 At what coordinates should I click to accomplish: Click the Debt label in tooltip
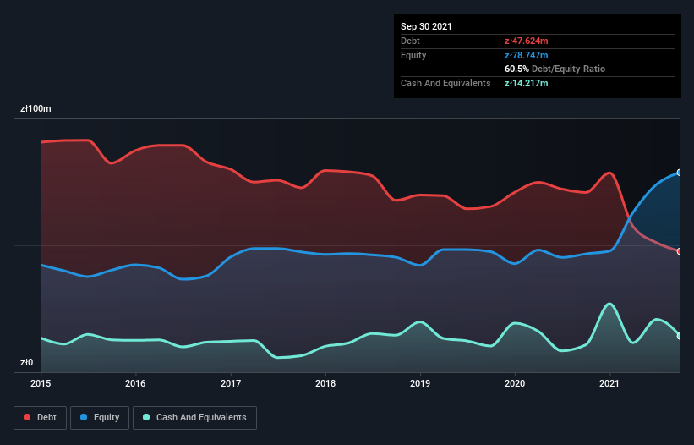tap(410, 41)
